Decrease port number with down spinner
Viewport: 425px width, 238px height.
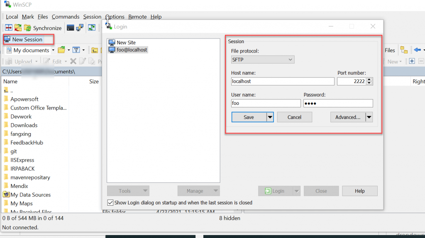[369, 83]
